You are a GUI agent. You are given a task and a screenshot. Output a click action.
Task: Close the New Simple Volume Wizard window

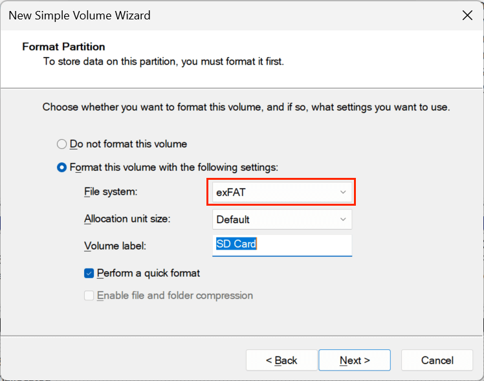(465, 15)
